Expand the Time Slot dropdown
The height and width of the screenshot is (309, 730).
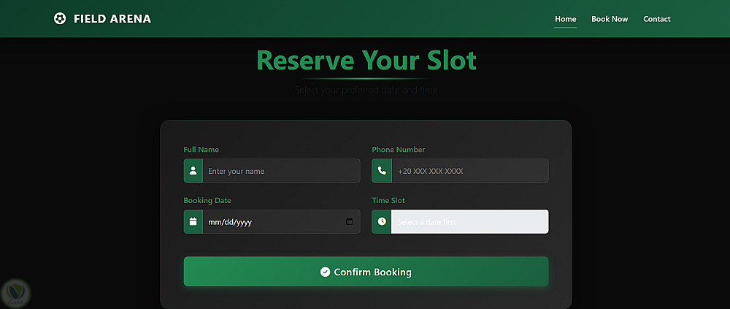coord(469,222)
